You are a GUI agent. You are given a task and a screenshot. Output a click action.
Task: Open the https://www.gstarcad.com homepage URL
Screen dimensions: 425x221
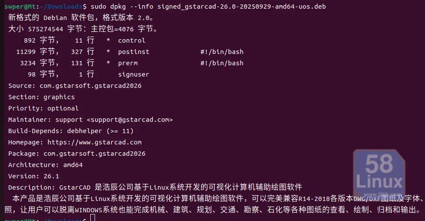coord(94,142)
